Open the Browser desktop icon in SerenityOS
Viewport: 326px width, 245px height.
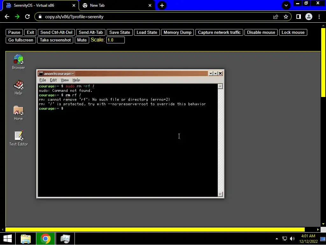pyautogui.click(x=18, y=62)
